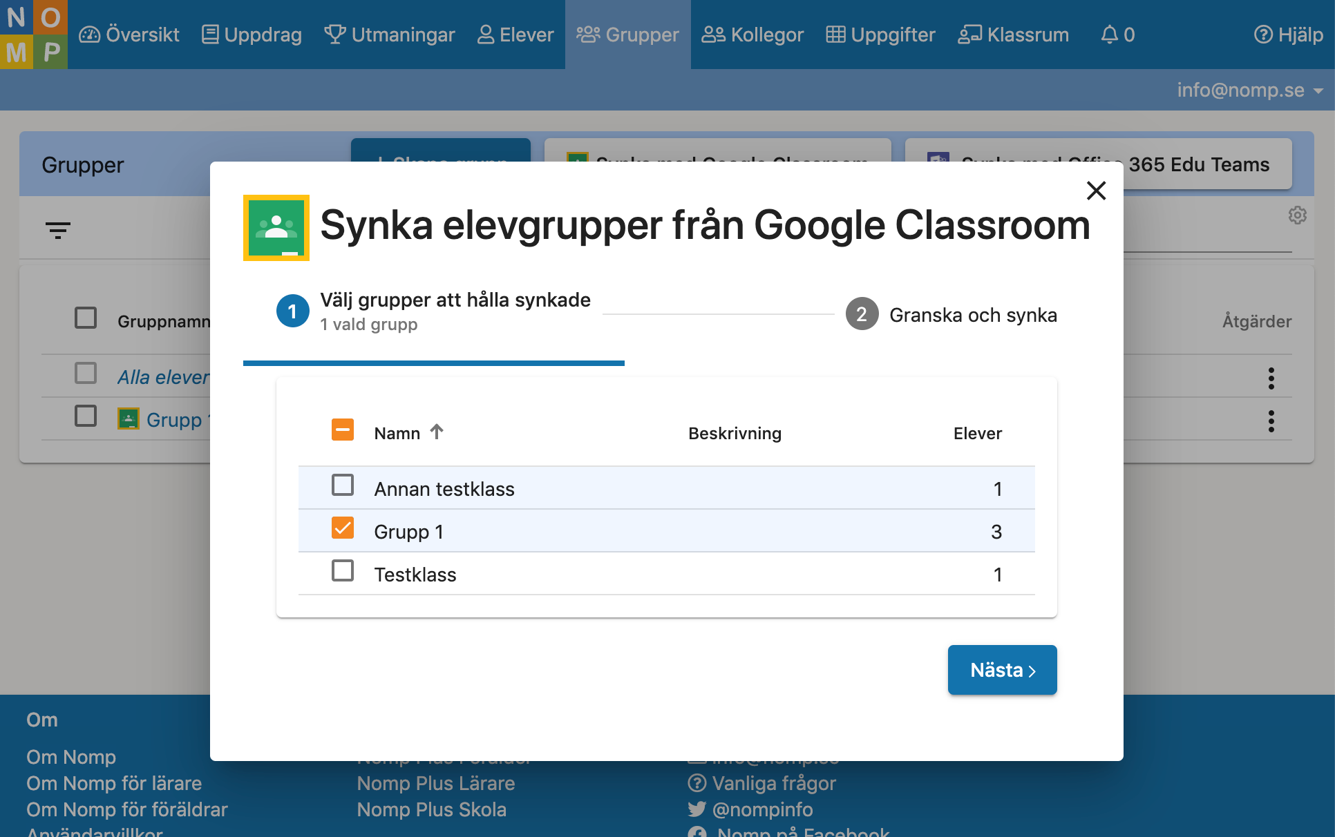The height and width of the screenshot is (837, 1335).
Task: Open Hjälp help link
Action: pyautogui.click(x=1289, y=35)
